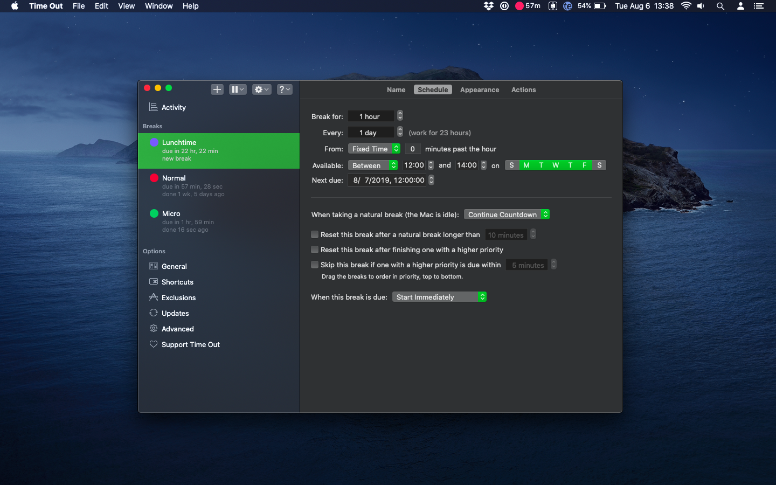The width and height of the screenshot is (776, 485).
Task: Select the green Micro break
Action: 219,221
